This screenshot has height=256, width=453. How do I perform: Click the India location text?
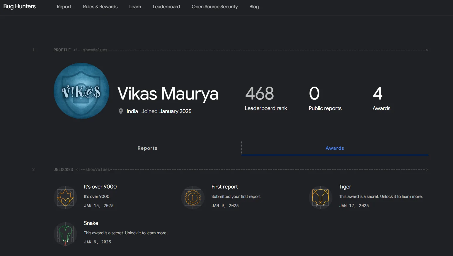coord(132,111)
